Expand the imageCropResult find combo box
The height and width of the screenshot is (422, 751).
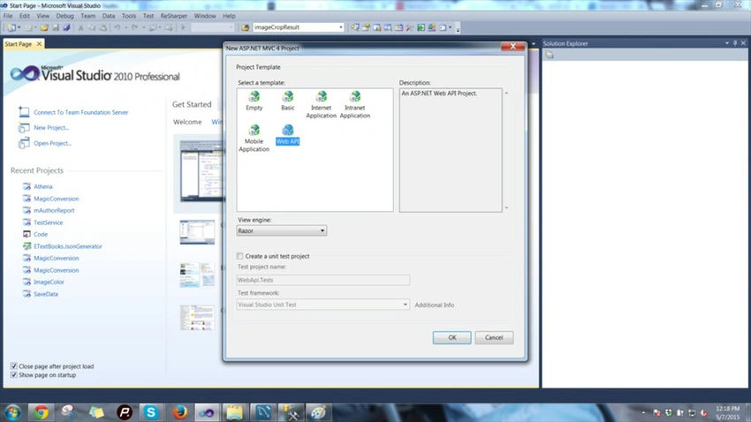[340, 27]
